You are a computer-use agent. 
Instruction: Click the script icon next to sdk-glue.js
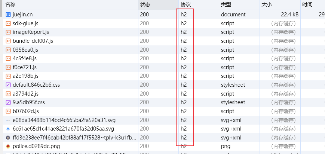point(8,23)
